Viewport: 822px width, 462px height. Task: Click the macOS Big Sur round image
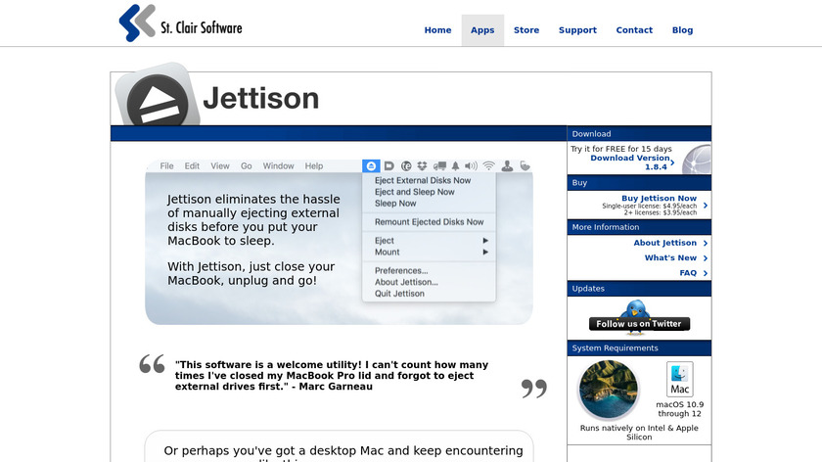[608, 390]
